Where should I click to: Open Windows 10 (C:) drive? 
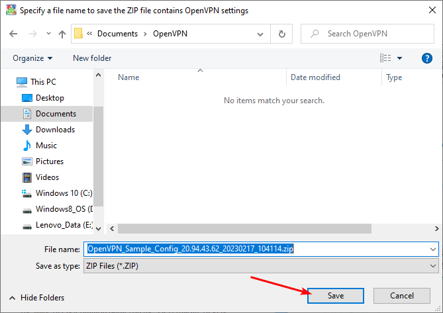pyautogui.click(x=64, y=193)
